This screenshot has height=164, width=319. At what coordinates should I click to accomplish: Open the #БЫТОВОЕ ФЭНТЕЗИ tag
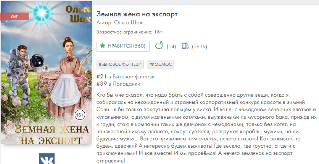click(120, 64)
